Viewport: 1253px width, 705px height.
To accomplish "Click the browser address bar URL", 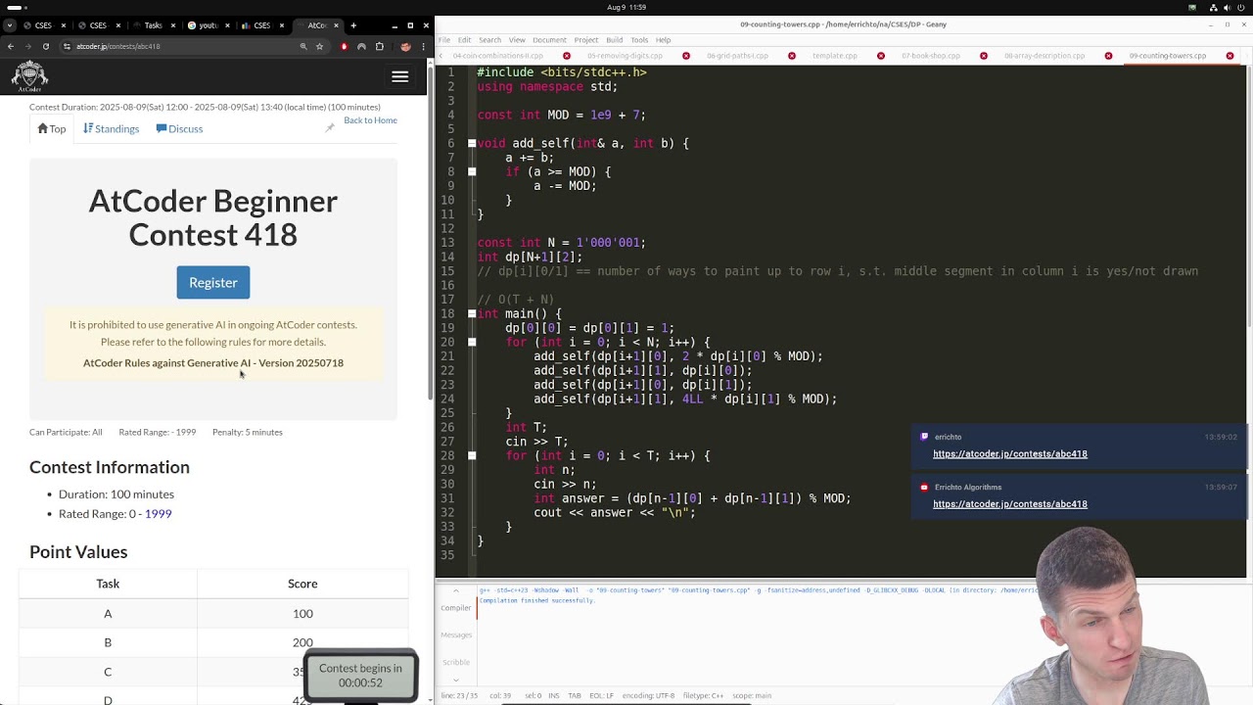I will pyautogui.click(x=117, y=46).
